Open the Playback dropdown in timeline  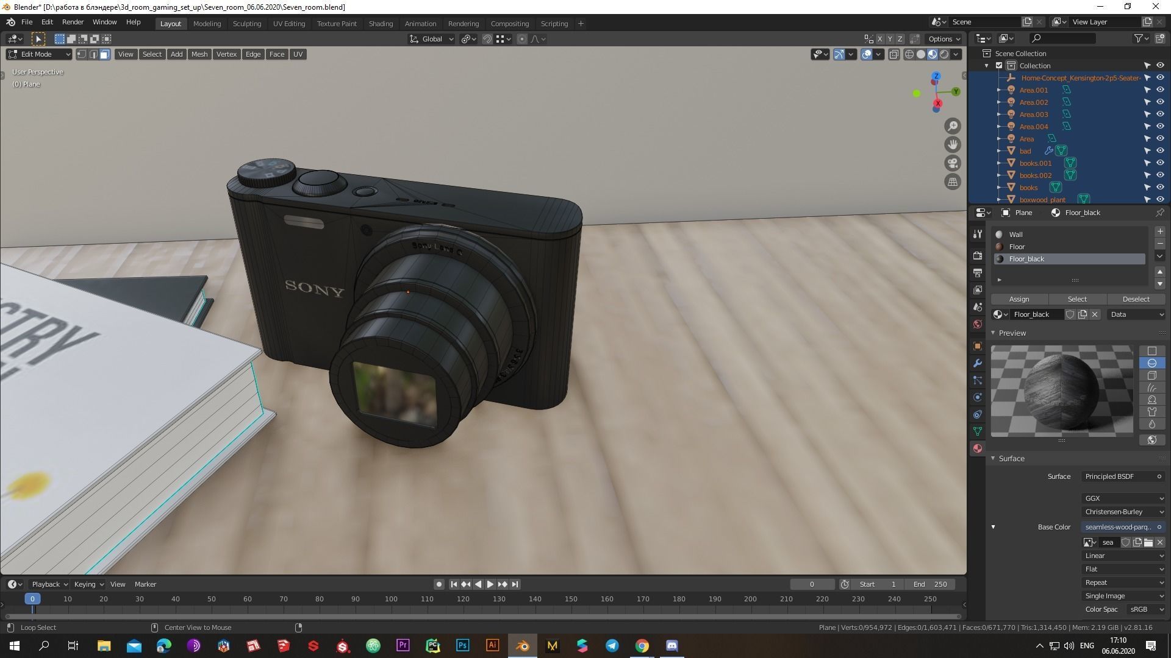[49, 584]
